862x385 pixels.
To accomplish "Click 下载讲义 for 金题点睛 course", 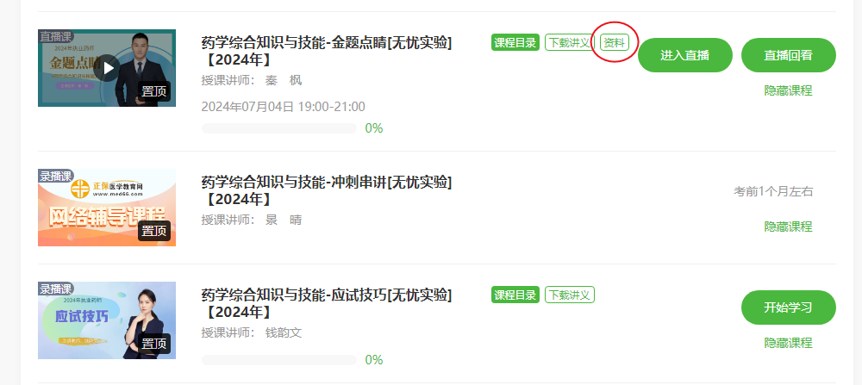I will click(570, 42).
